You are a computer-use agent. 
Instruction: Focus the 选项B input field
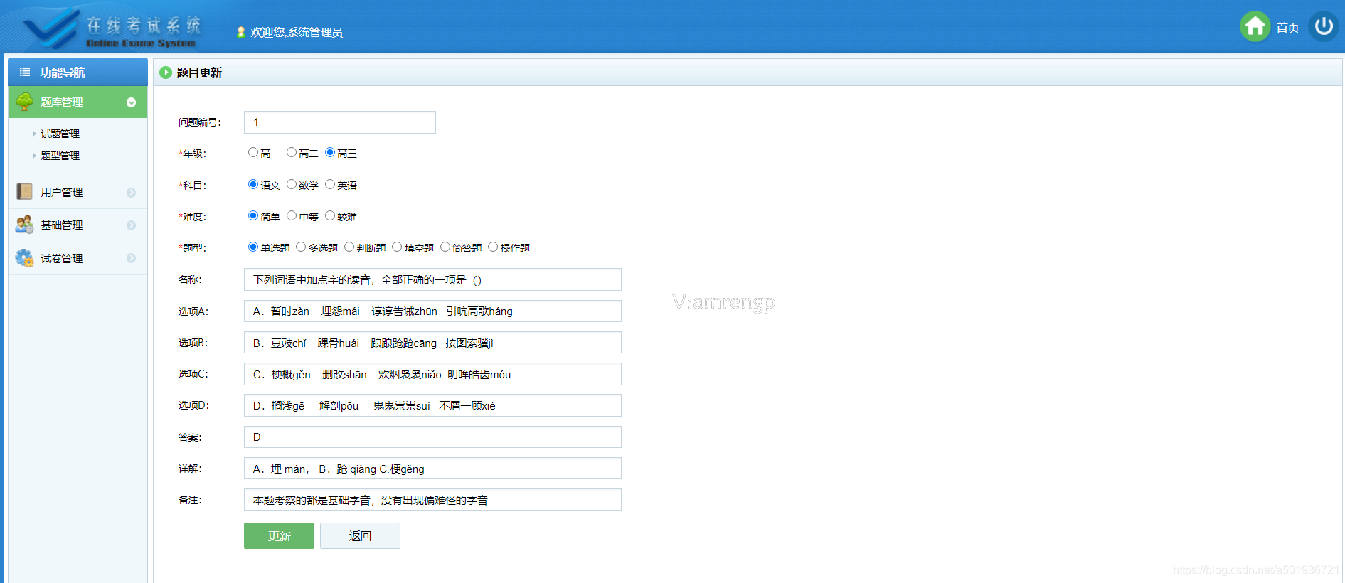(432, 343)
